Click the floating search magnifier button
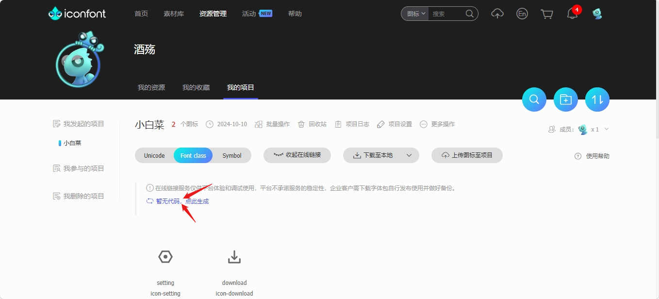This screenshot has height=299, width=659. [x=534, y=99]
